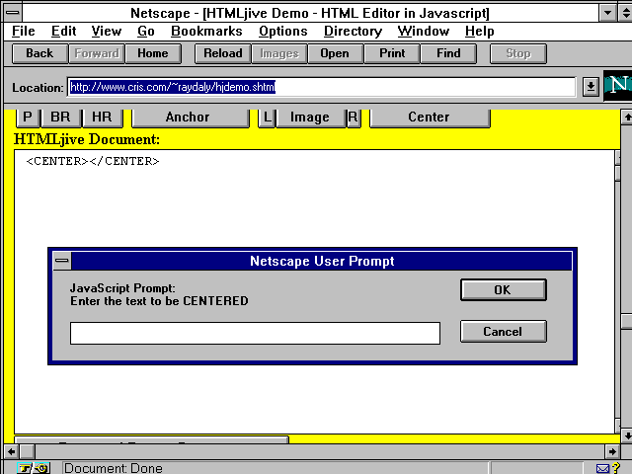Click the "HTMLjive Document:" heading text
Viewport: 632px width, 474px height.
pyautogui.click(x=87, y=139)
